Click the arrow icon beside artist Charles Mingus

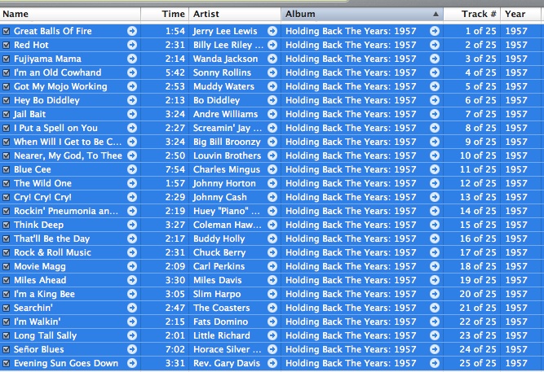[x=272, y=169]
